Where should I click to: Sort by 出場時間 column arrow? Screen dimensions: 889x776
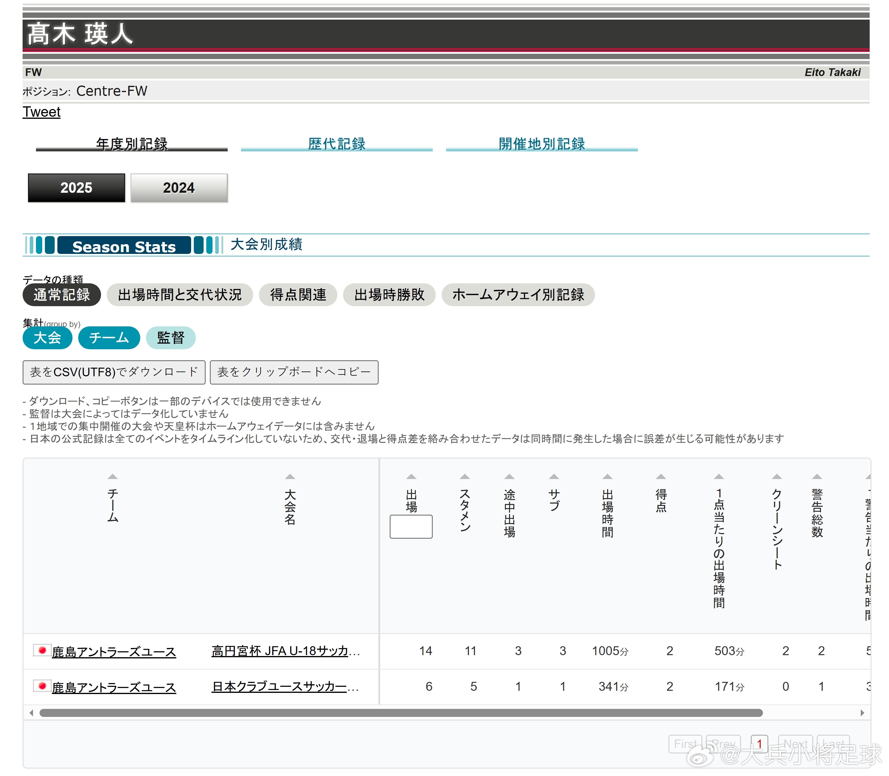[607, 476]
